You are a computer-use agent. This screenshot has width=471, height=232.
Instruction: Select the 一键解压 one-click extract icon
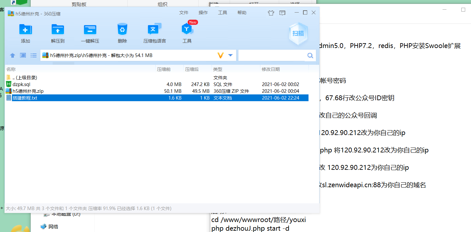tap(90, 32)
